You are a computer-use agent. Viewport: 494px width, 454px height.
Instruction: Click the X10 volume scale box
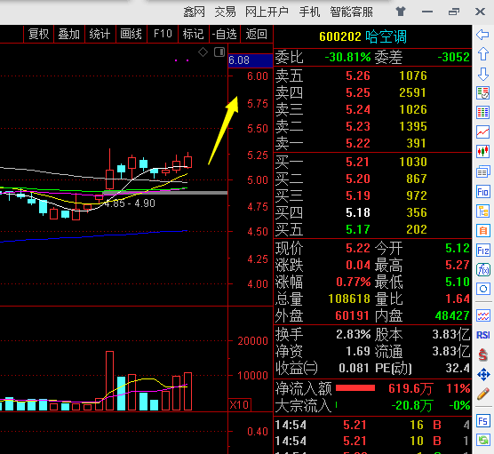click(x=239, y=404)
